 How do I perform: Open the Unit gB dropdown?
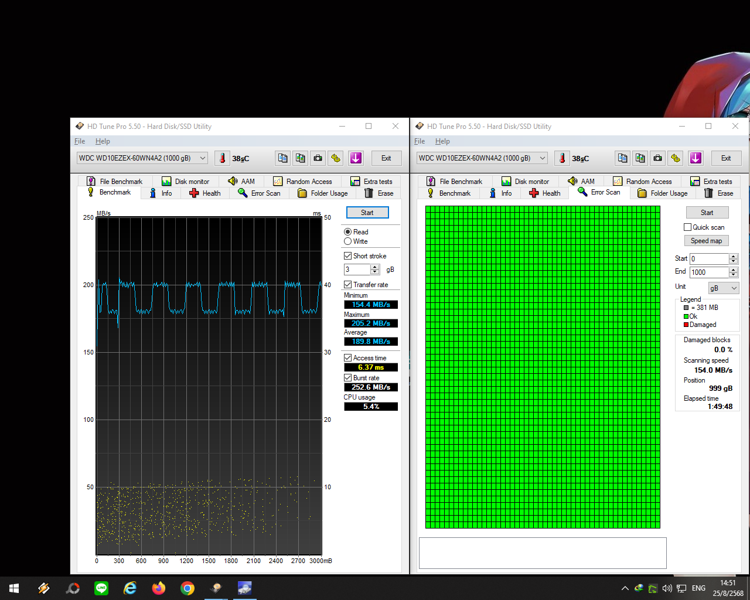click(x=724, y=288)
